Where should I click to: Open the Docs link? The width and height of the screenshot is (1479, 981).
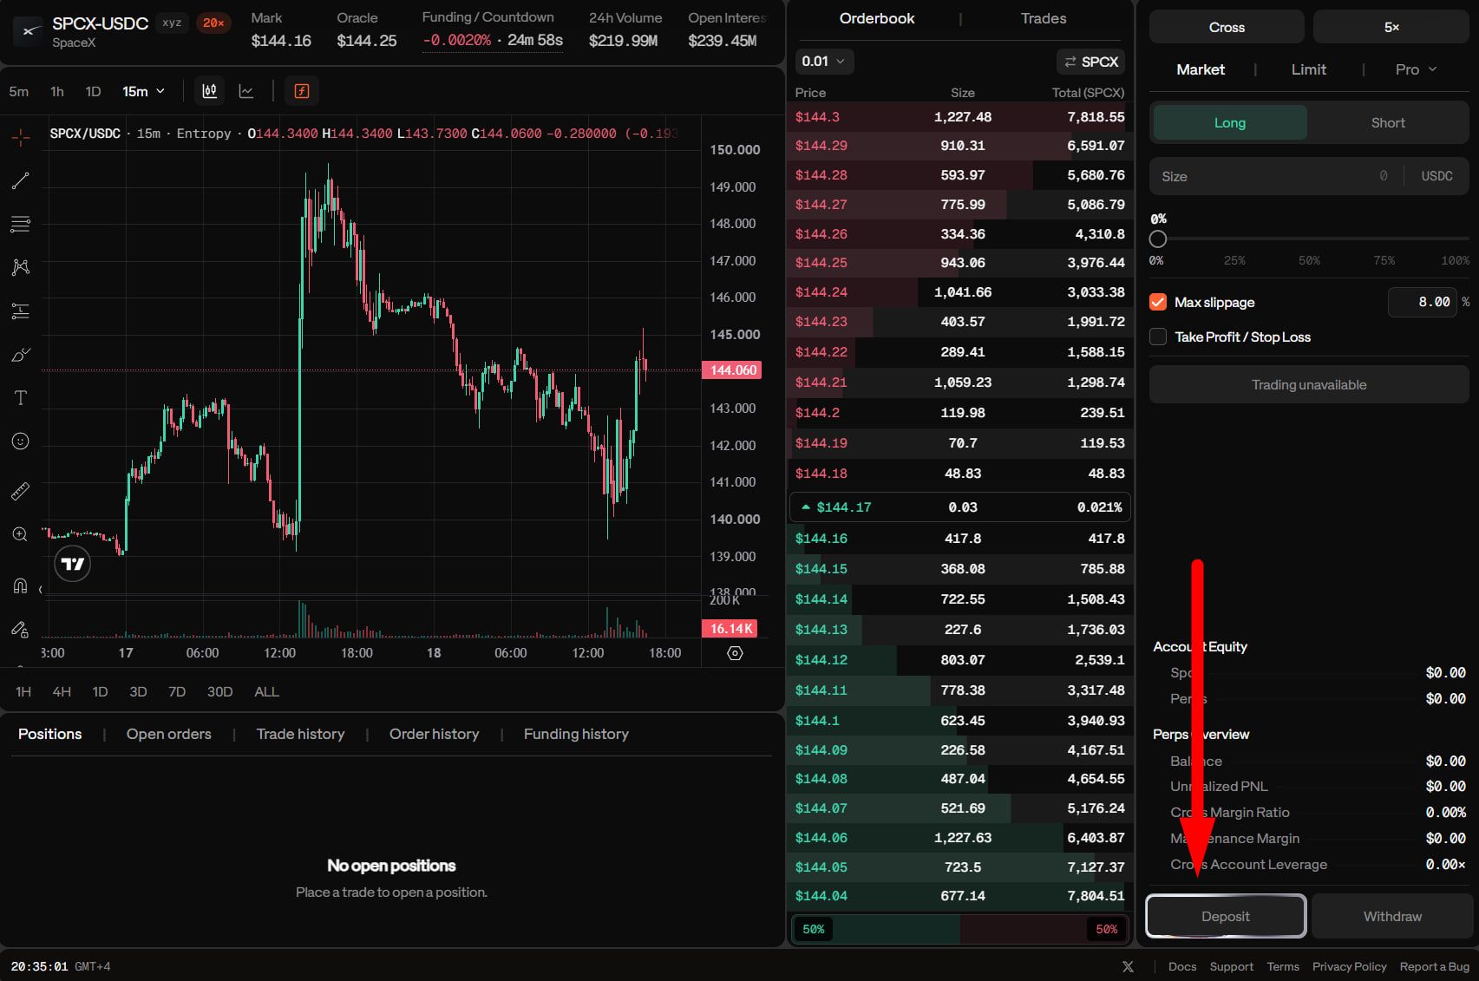1182,966
